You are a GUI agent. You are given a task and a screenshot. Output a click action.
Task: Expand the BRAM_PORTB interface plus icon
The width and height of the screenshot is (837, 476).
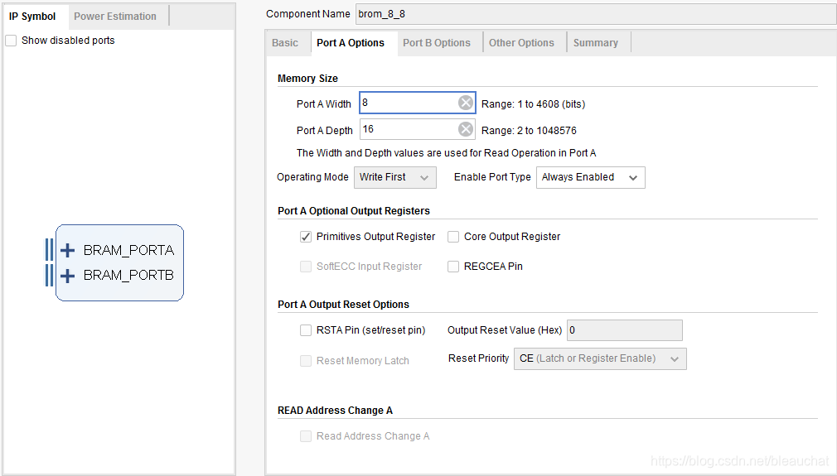(x=67, y=276)
